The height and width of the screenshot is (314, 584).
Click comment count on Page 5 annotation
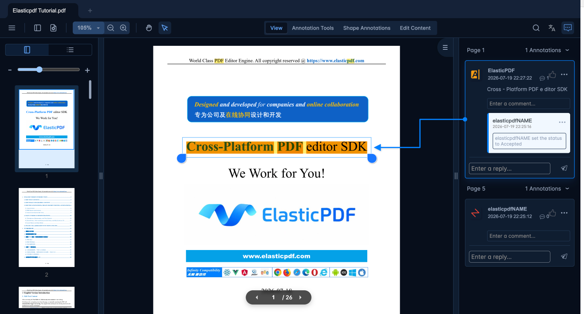(x=544, y=216)
